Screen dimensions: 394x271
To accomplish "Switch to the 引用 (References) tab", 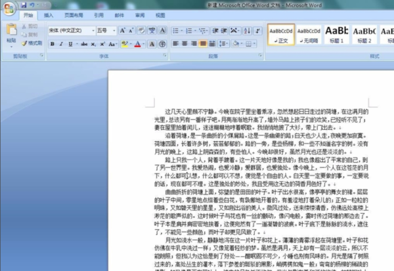I will tap(98, 15).
